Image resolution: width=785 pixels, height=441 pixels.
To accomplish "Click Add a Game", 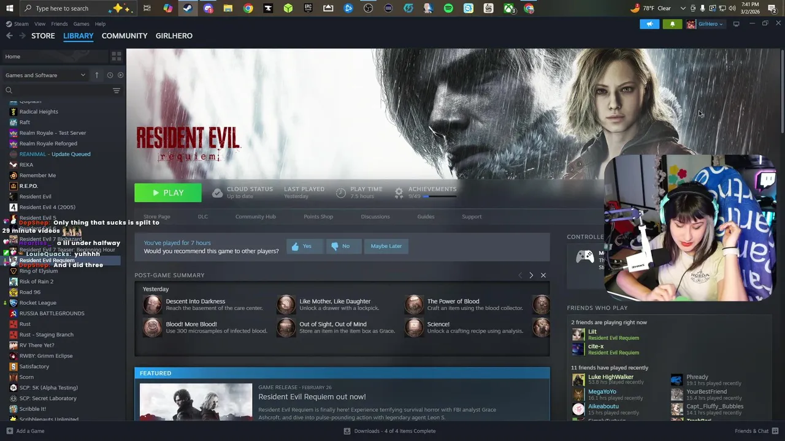I will 25,431.
